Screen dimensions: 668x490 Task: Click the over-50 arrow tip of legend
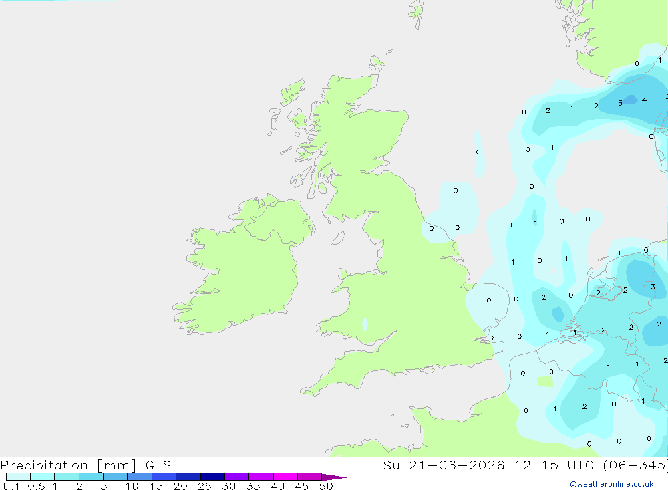click(x=333, y=477)
